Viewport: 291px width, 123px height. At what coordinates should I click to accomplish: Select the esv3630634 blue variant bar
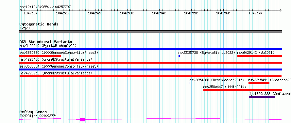pos(150,69)
